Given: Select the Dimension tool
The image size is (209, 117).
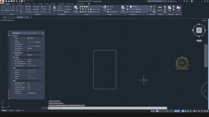Looking at the screenshot, I should [x=60, y=8].
